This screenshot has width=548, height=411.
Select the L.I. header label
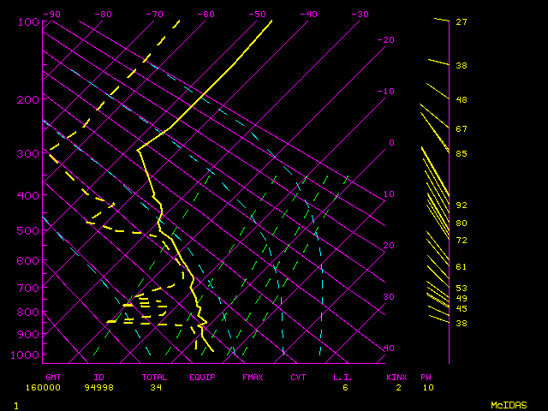[x=344, y=377]
